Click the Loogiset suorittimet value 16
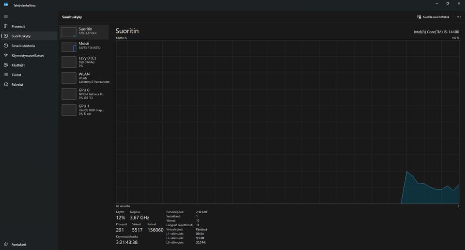 point(198,225)
